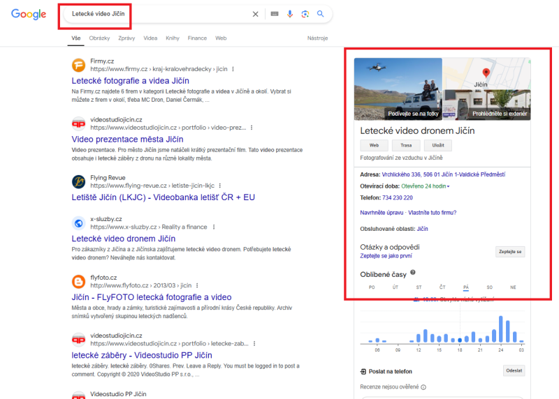Select the ČT day in popular times

(442, 287)
